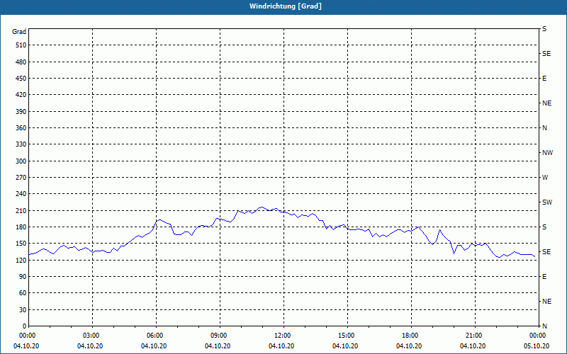567x354 pixels.
Task: Click the y-axis value '420'
Action: tap(21, 95)
